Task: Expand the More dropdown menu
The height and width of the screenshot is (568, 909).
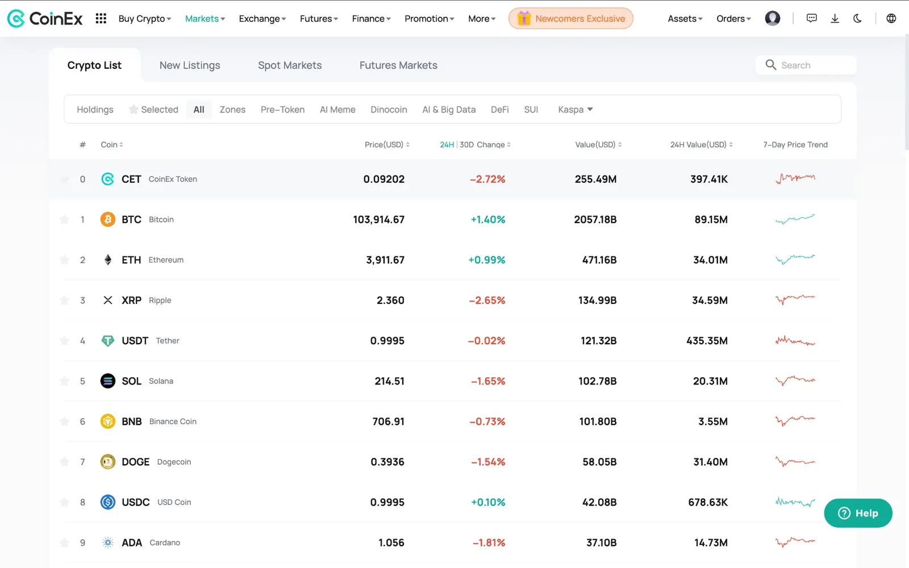Action: 482,19
